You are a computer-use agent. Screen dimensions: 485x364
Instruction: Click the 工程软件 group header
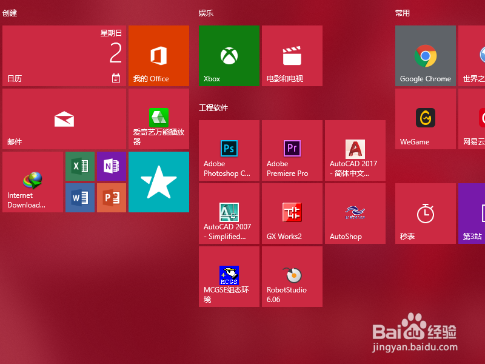click(x=213, y=108)
